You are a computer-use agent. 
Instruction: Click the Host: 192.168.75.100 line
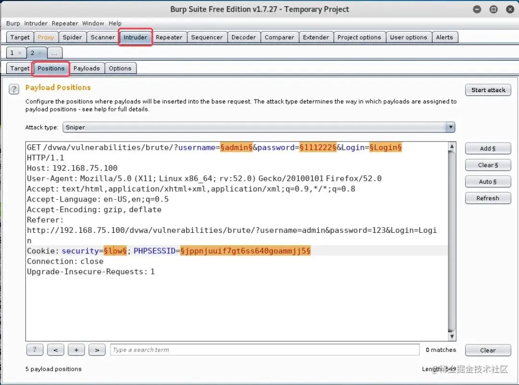(x=72, y=168)
